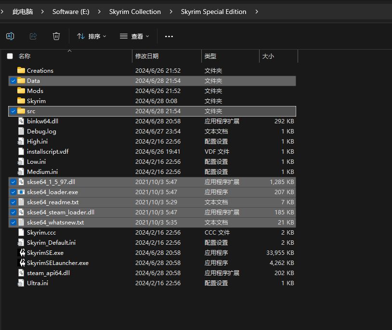Click the SkyrimSELauncher.exe file icon

pyautogui.click(x=21, y=263)
